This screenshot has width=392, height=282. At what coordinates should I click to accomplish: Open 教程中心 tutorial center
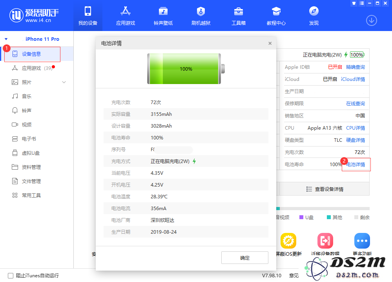276,16
